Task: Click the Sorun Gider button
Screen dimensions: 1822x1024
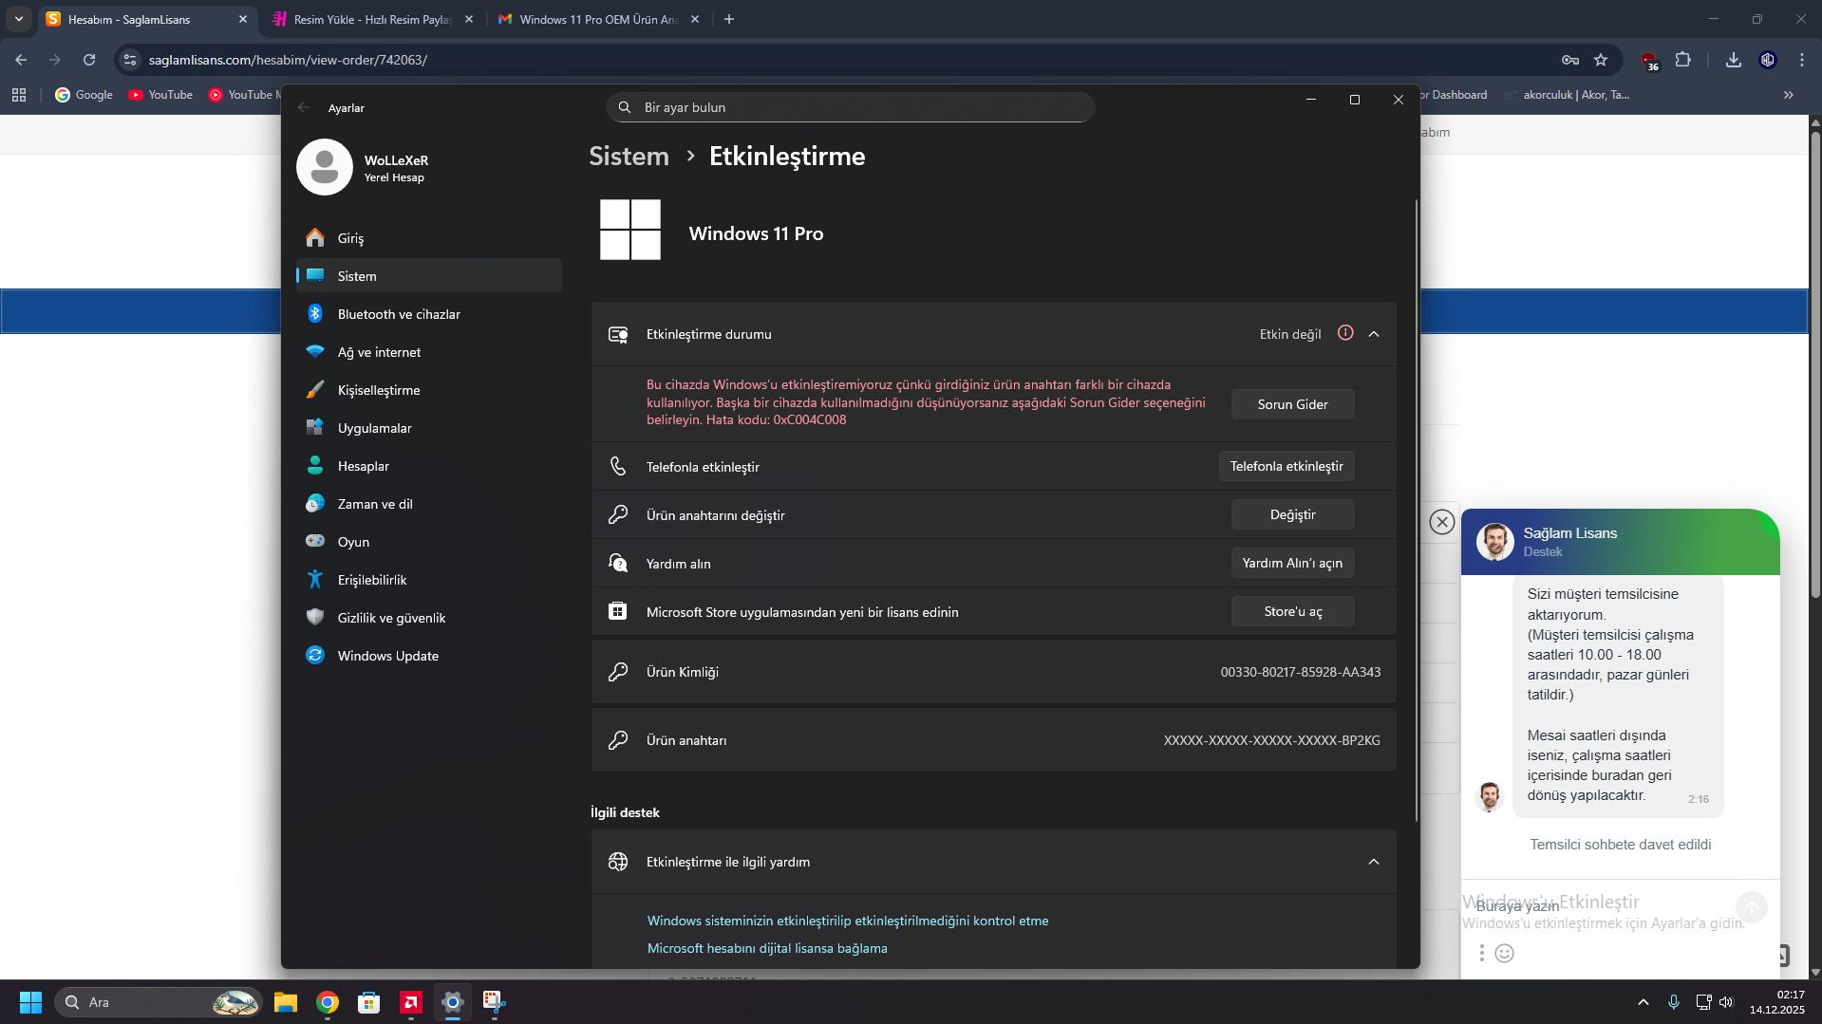Action: [x=1292, y=404]
